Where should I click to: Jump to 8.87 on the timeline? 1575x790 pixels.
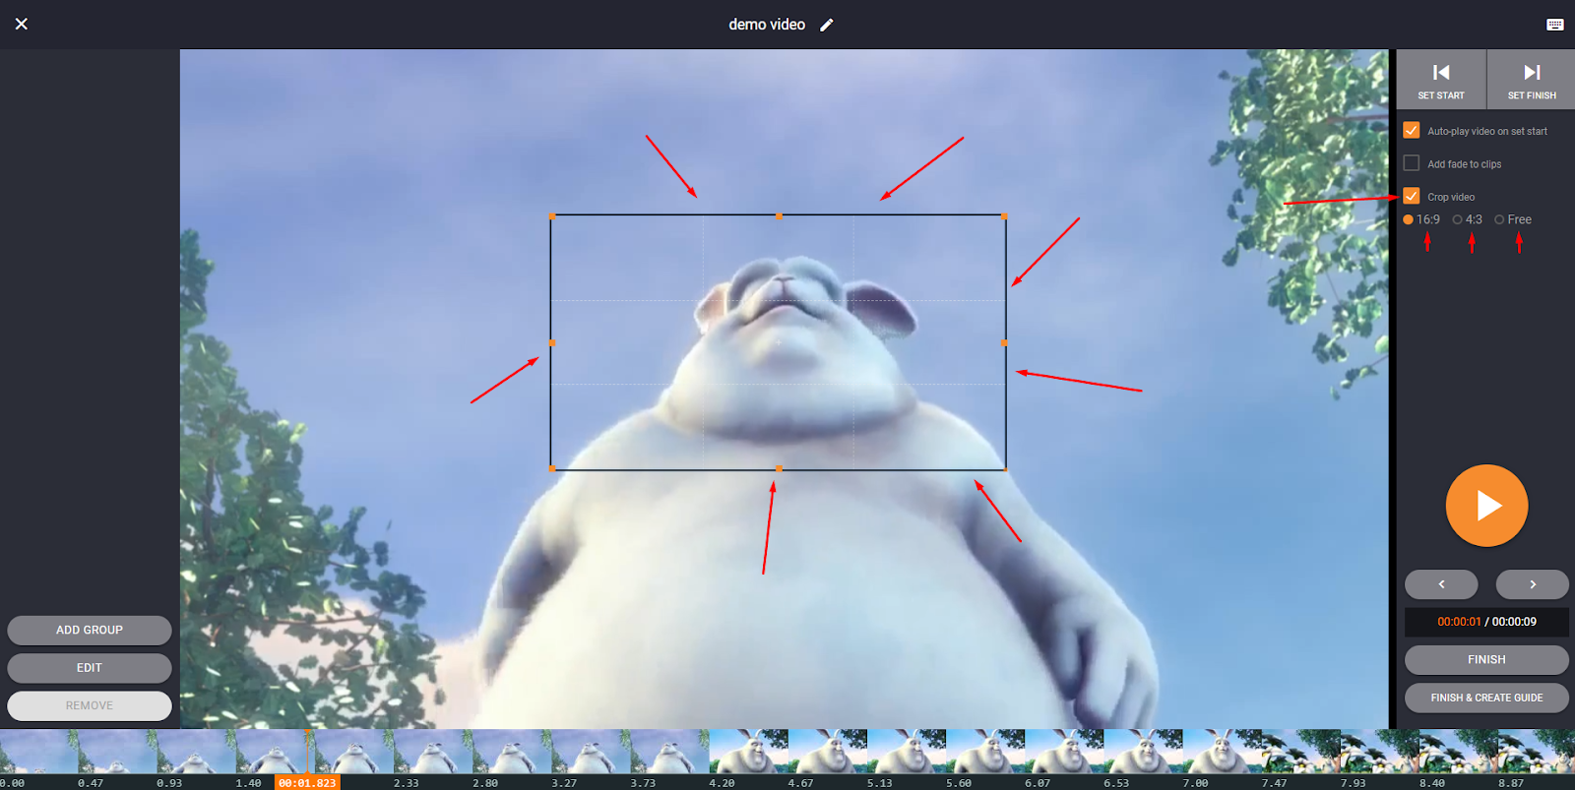click(1511, 783)
